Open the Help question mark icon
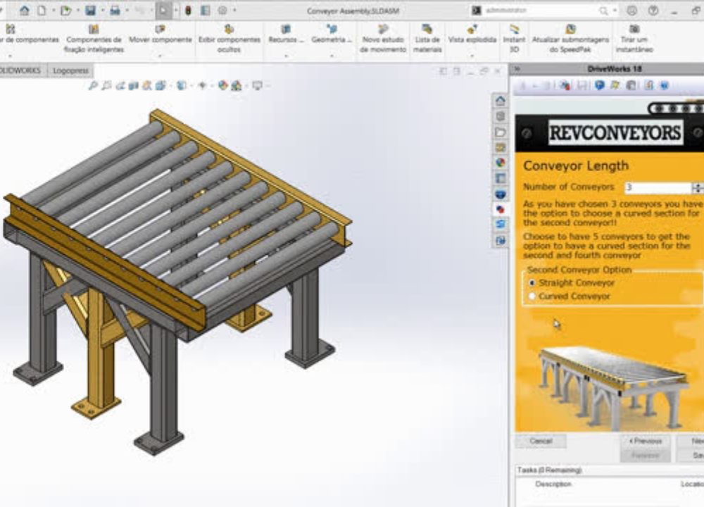The image size is (704, 507). (653, 11)
